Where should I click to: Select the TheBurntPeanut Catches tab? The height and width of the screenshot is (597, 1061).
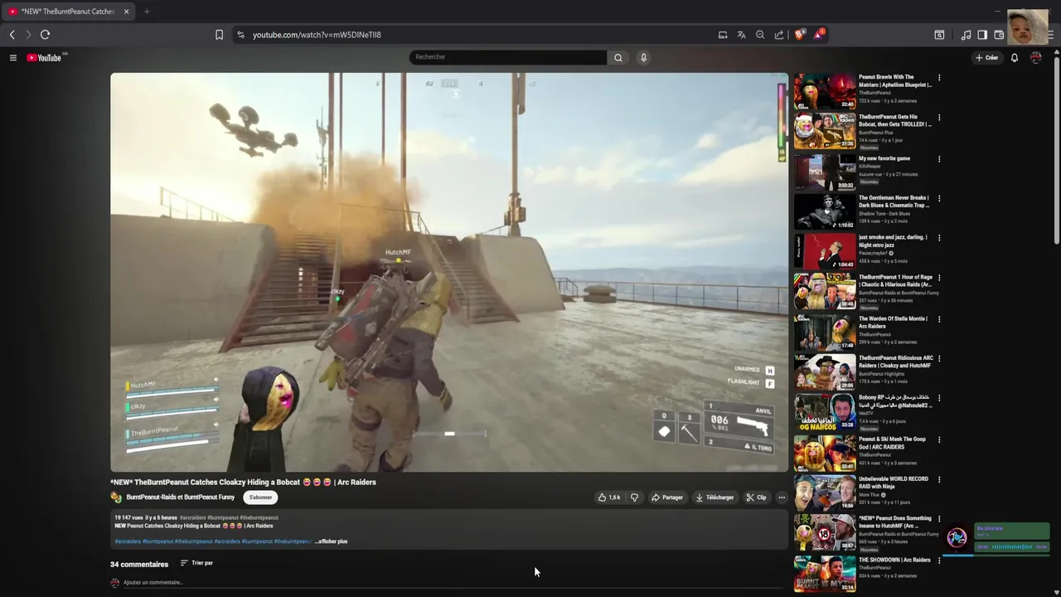[x=68, y=12]
